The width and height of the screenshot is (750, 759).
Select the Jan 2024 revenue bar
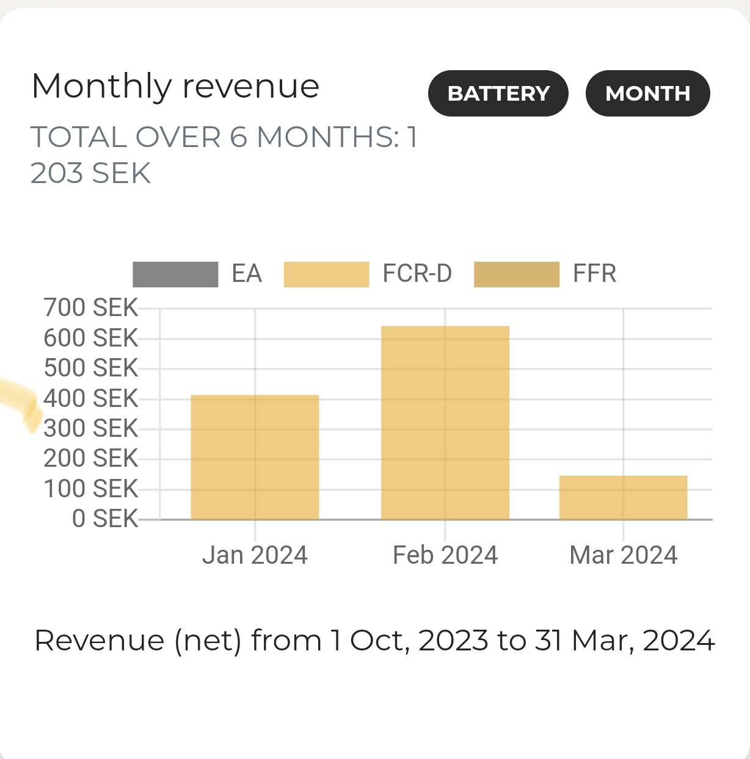coord(255,458)
